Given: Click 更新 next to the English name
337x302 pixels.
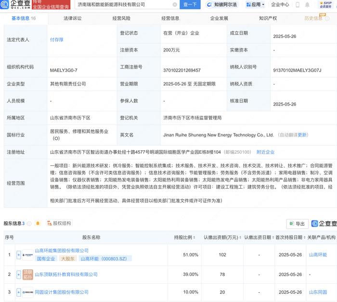Looking at the screenshot, I should [x=302, y=135].
